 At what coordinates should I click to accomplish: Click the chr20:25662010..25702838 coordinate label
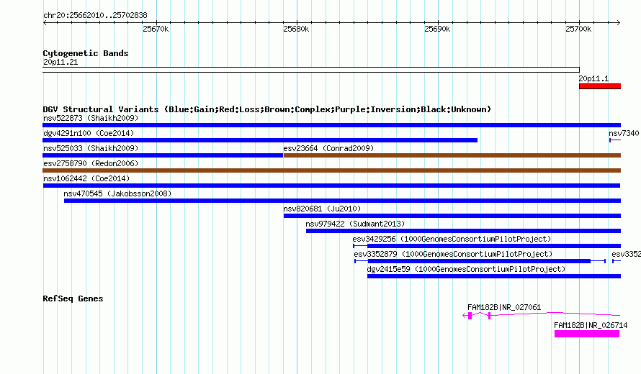(x=95, y=15)
